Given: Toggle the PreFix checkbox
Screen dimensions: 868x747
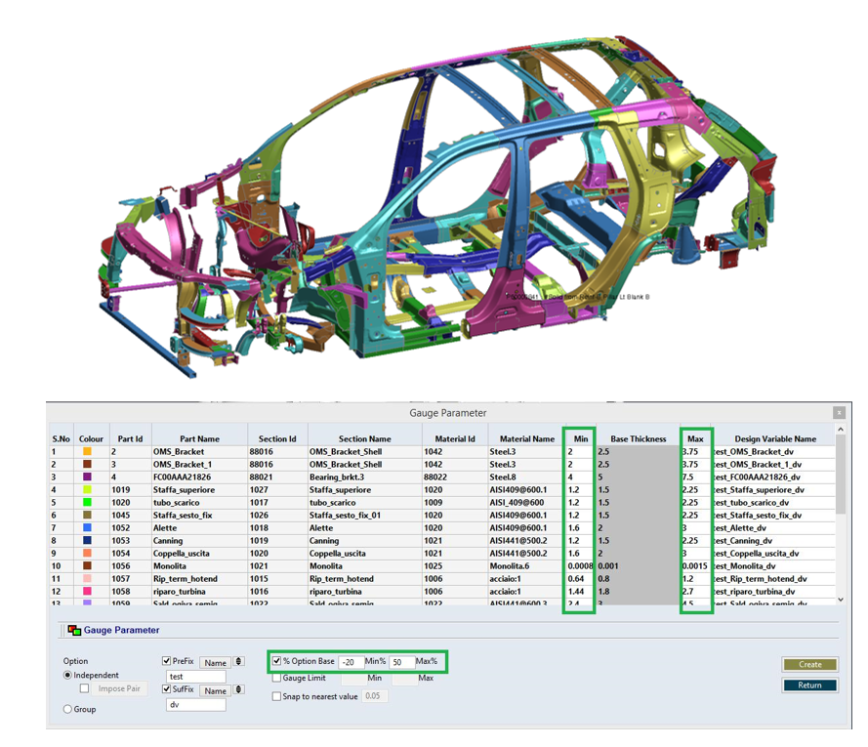Looking at the screenshot, I should tap(167, 662).
